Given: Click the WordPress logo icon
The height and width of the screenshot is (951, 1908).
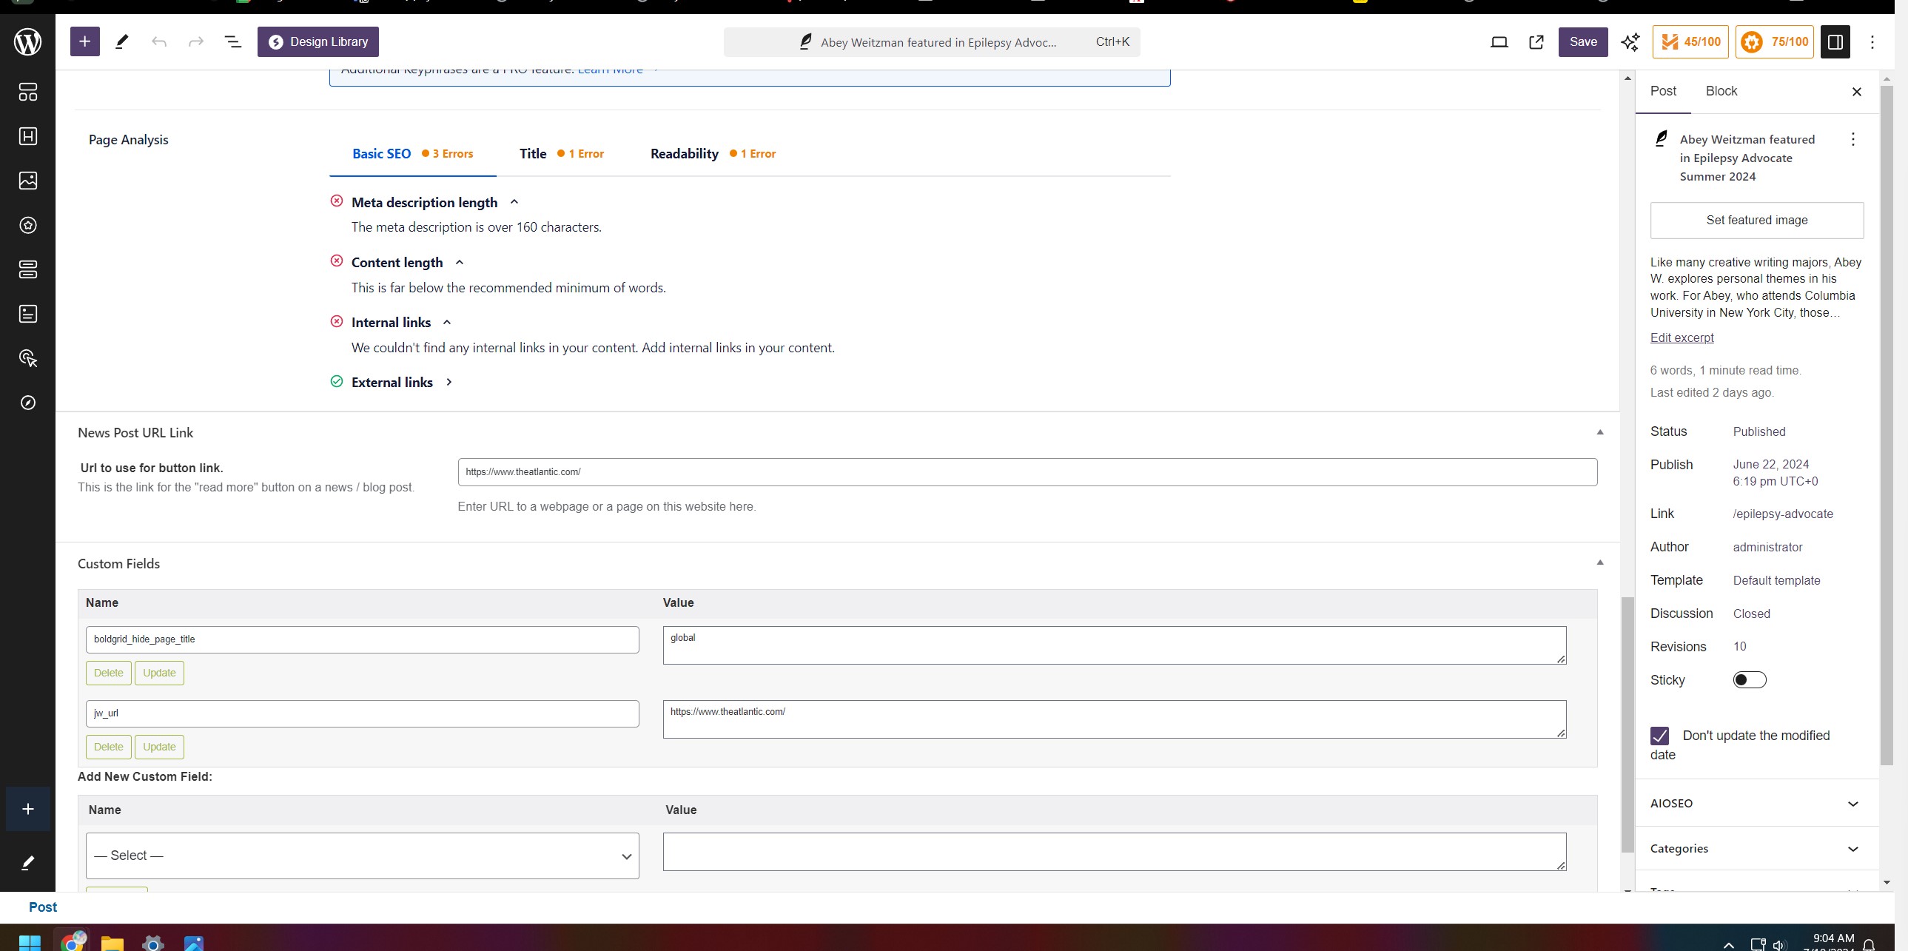Looking at the screenshot, I should (x=27, y=41).
